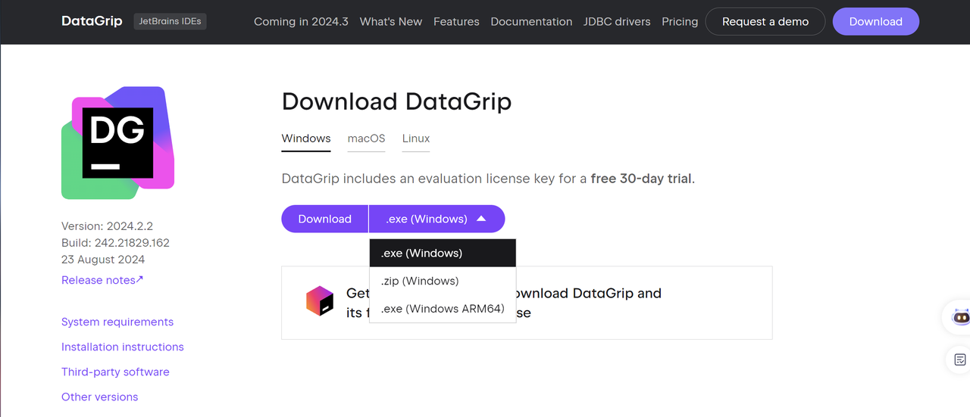This screenshot has width=970, height=417.
Task: Go to What's New
Action: click(391, 21)
